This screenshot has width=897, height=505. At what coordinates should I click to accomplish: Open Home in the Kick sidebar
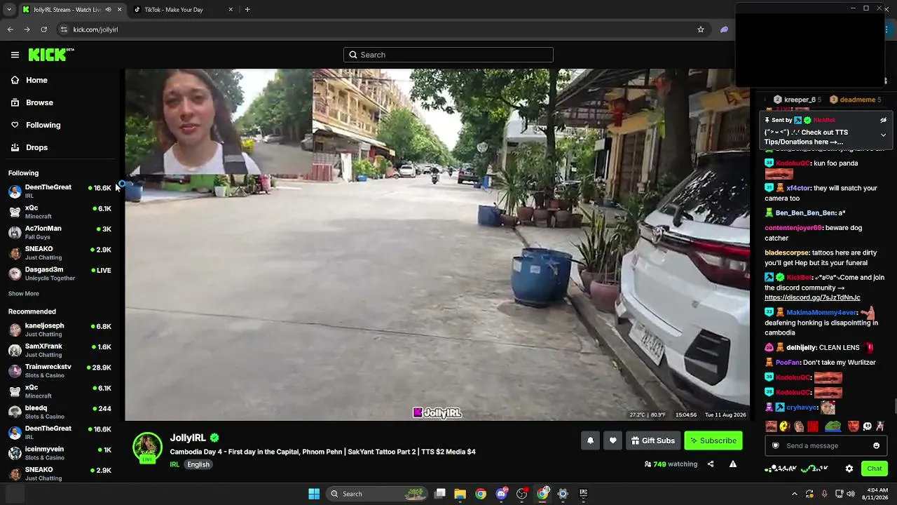[x=36, y=80]
